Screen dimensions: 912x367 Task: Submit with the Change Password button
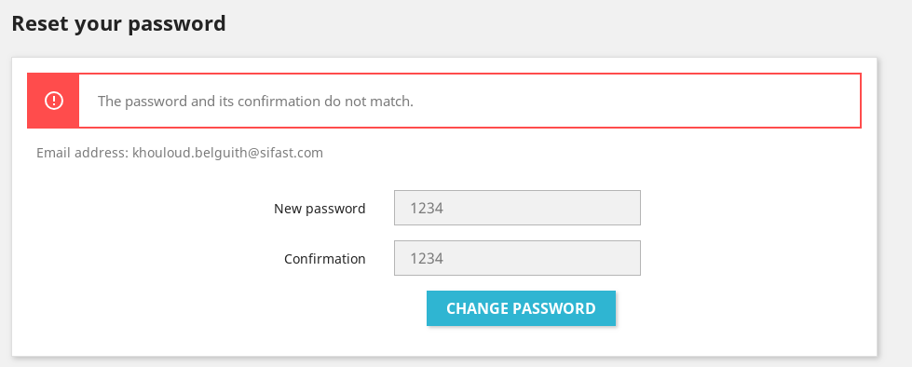click(x=521, y=308)
